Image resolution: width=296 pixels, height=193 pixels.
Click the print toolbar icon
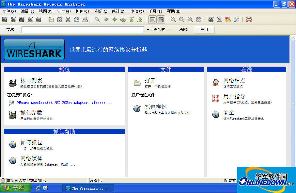coord(85,20)
